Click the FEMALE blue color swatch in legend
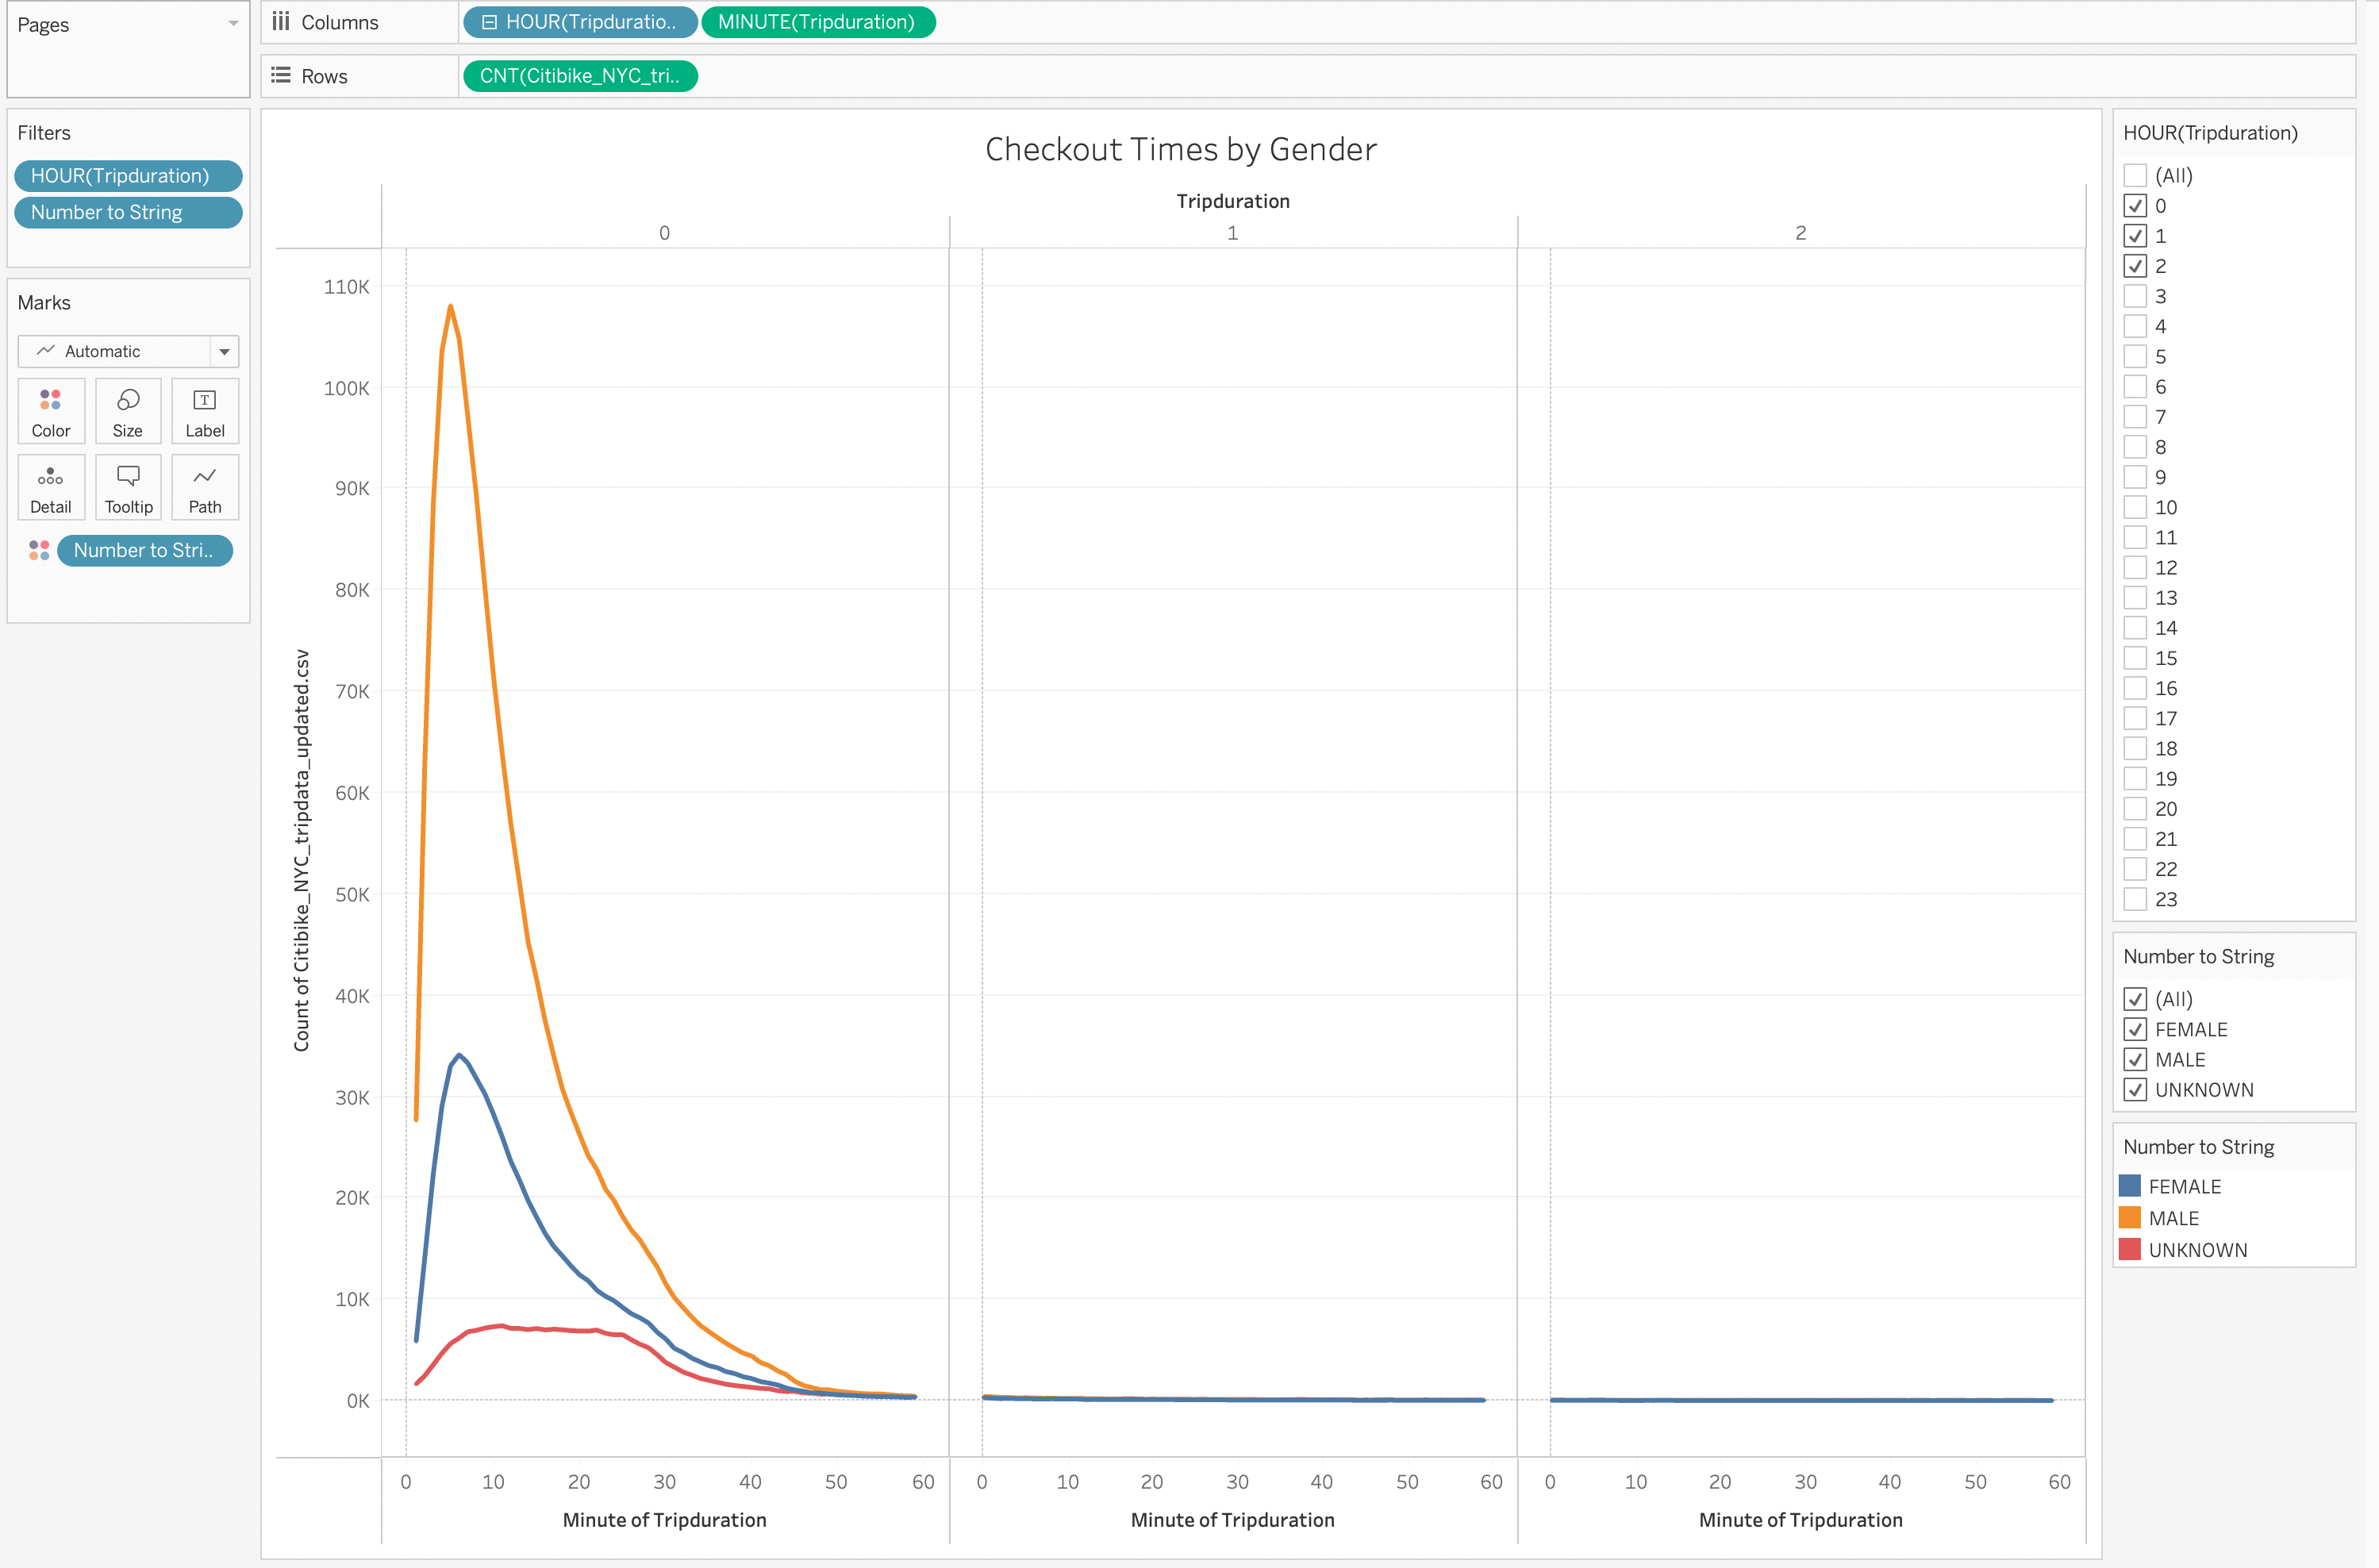 pyautogui.click(x=2131, y=1186)
